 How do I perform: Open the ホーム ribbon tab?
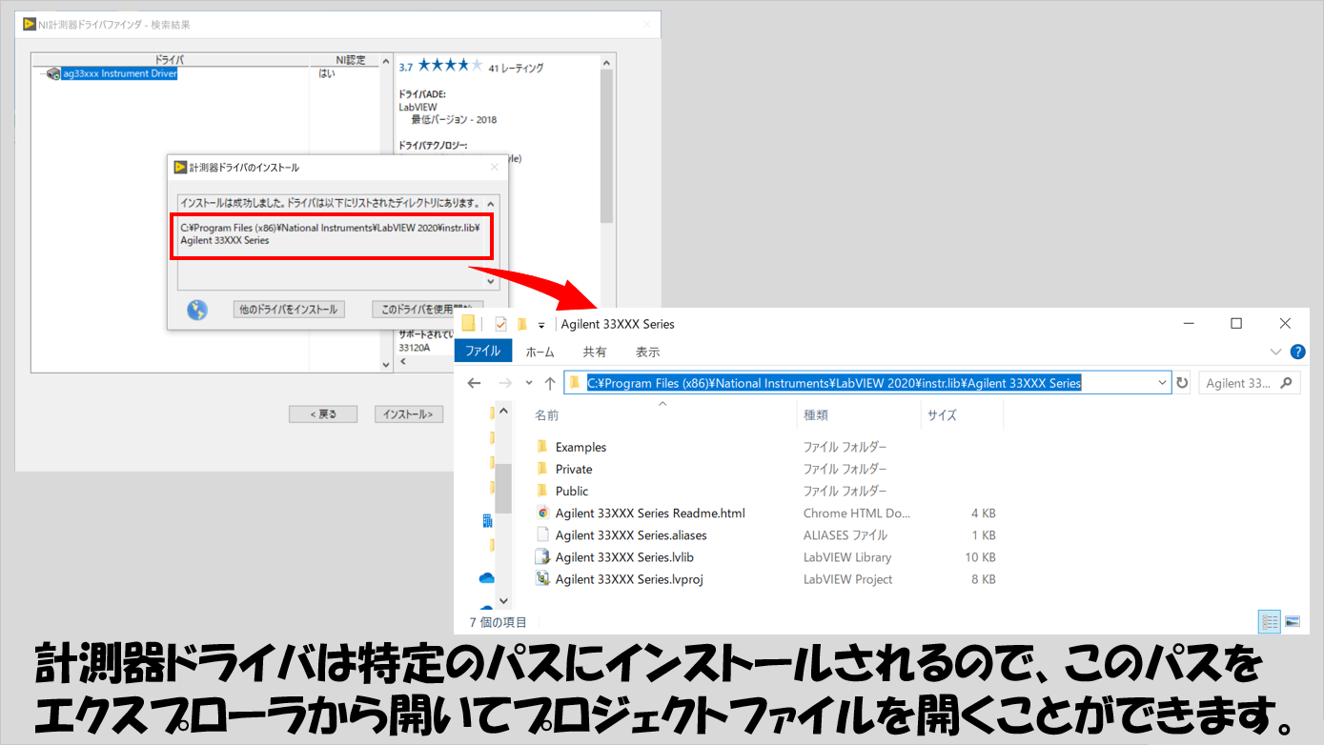pos(540,352)
